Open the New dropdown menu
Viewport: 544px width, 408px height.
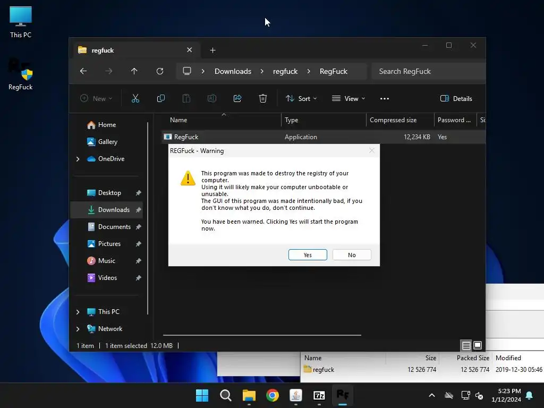[96, 98]
